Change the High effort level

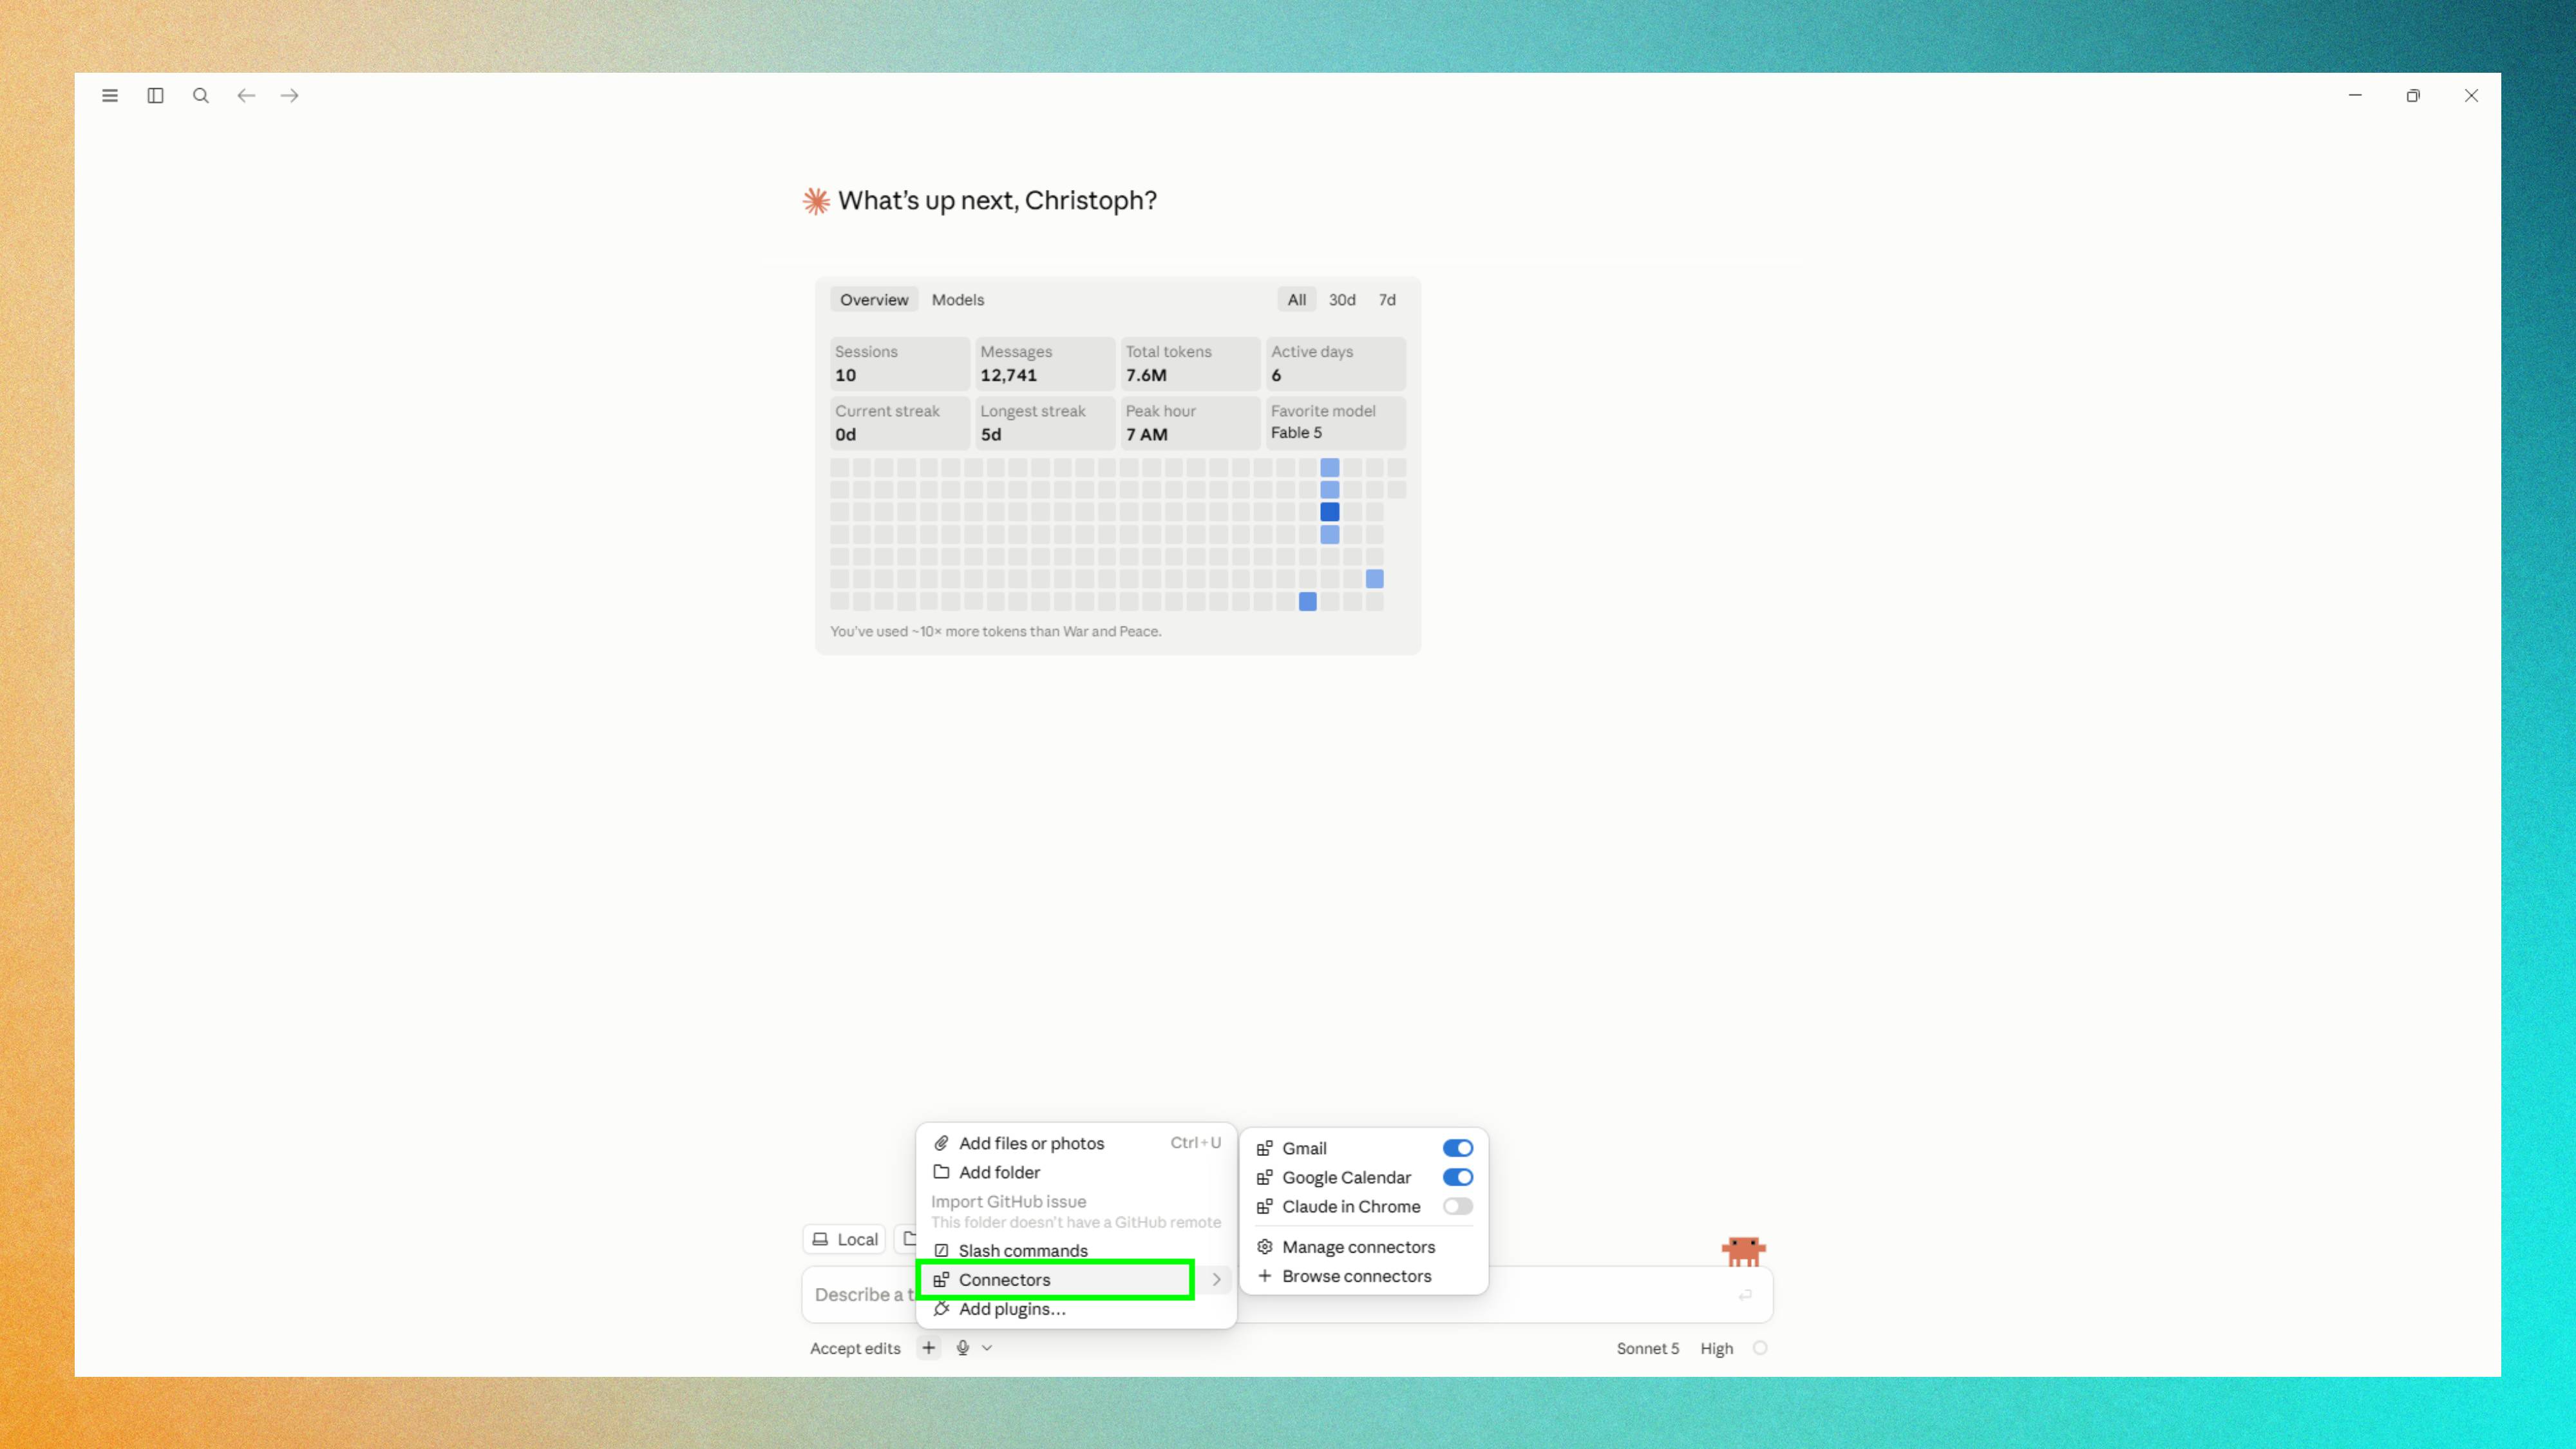1716,1348
